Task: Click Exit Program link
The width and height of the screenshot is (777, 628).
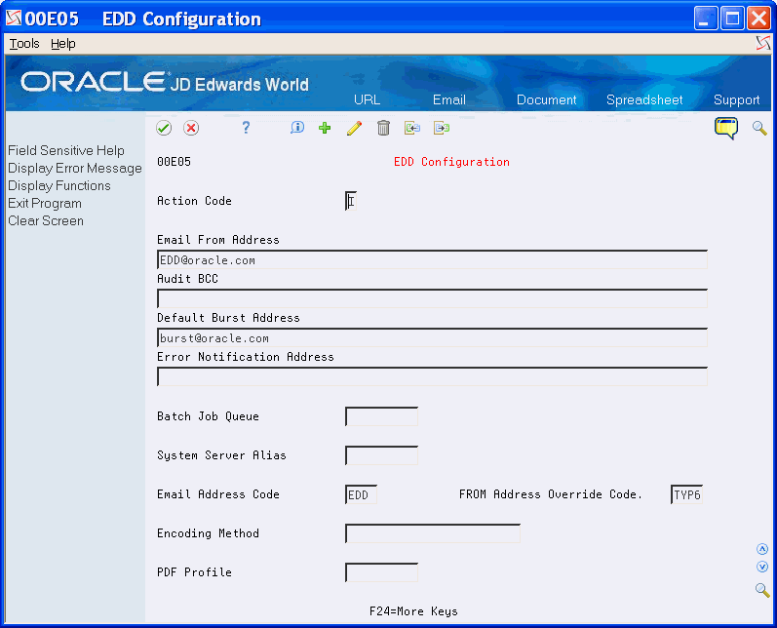Action: click(x=45, y=203)
